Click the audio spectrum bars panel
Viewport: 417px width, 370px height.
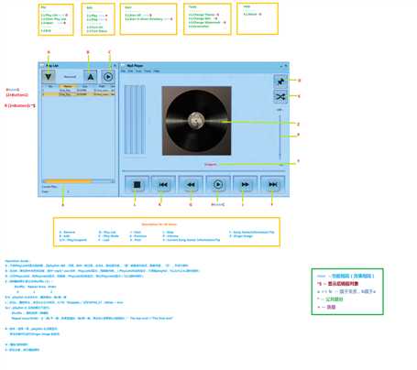135,120
